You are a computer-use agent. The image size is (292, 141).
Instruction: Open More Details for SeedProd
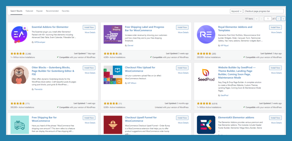[x=277, y=73]
